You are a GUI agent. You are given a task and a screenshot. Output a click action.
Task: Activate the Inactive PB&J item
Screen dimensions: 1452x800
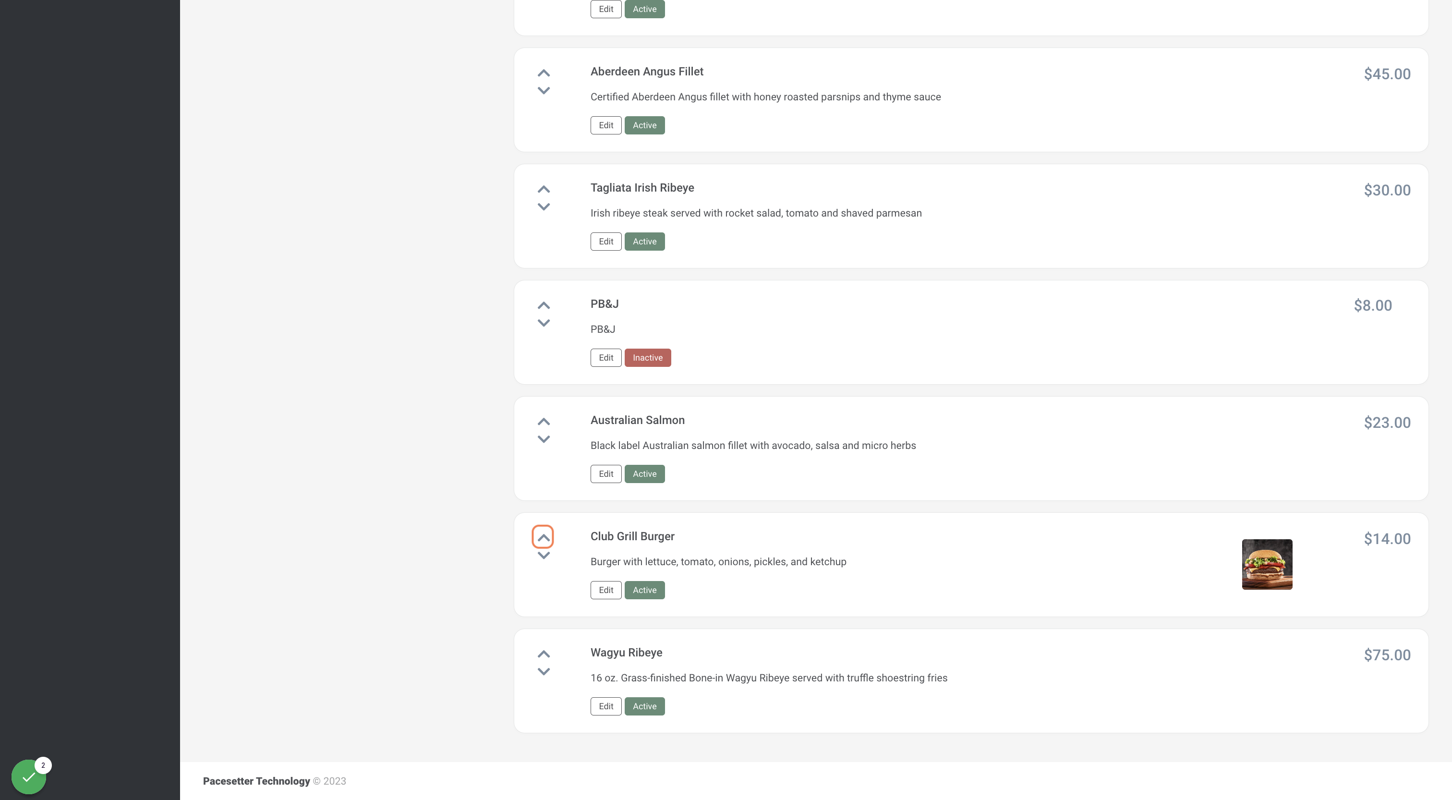[x=648, y=357]
